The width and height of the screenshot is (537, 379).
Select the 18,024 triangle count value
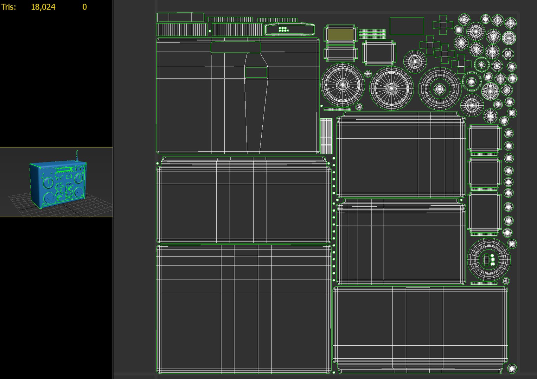pyautogui.click(x=43, y=7)
